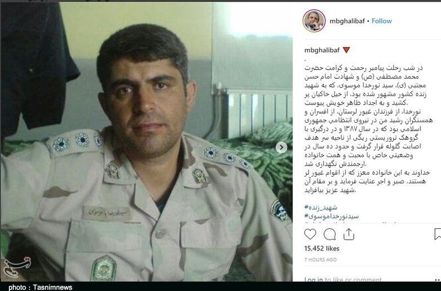This screenshot has width=441, height=291.
Task: Open comments via speech bubble icon
Action: pos(329,234)
